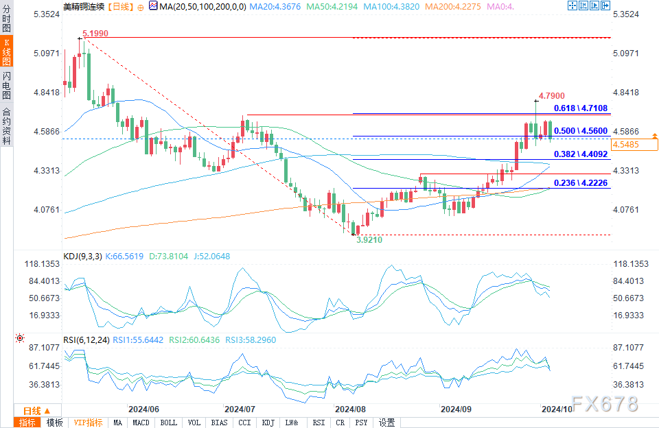The image size is (659, 428).
Task: Select the K线图 side tab
Action: tap(6, 51)
